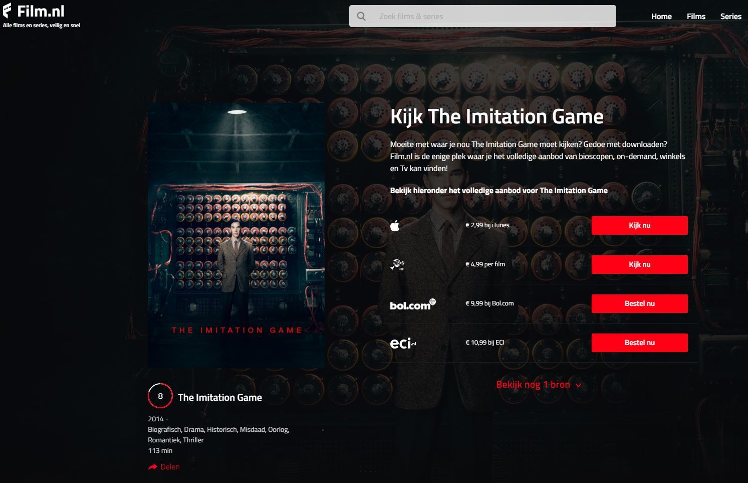Click the Delen share link

click(x=170, y=467)
